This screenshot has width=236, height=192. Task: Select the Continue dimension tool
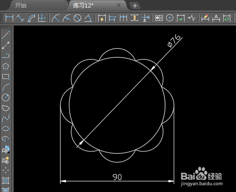[123, 18]
